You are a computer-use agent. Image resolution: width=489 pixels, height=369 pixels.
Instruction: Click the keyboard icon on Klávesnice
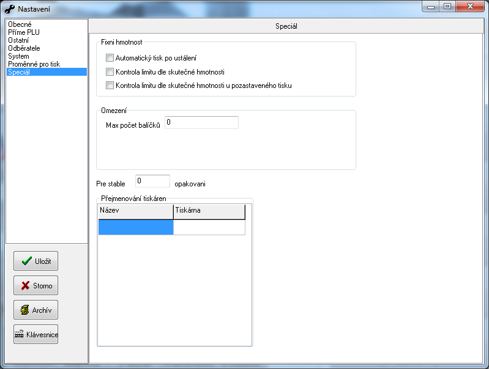pyautogui.click(x=19, y=335)
